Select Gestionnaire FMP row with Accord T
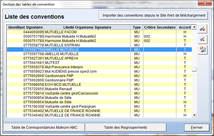Screen dimensions: 214x136 click(x=99, y=80)
